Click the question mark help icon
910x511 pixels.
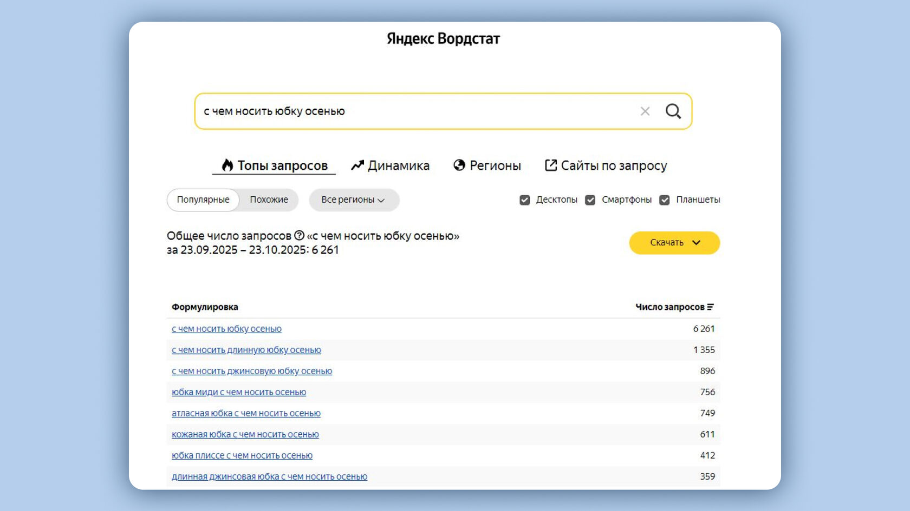[x=300, y=235]
